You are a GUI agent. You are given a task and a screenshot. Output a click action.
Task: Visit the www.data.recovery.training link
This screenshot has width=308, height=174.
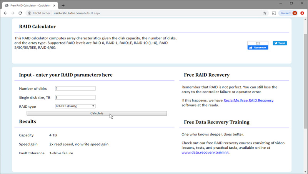[x=205, y=152]
